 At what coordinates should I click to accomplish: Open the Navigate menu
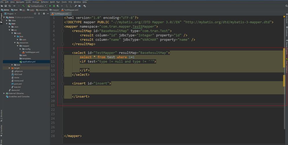pyautogui.click(x=20, y=2)
